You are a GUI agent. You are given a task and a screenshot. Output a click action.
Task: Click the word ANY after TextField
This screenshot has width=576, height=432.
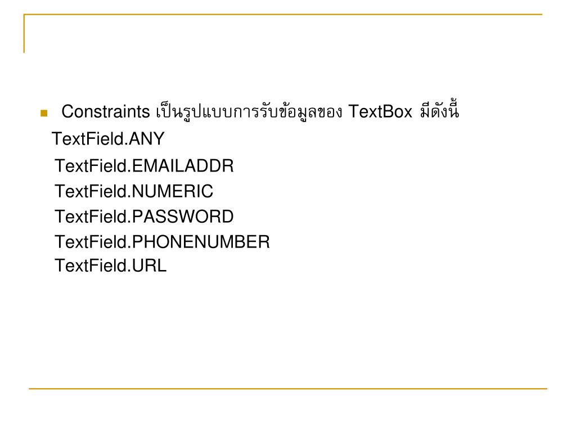[x=147, y=139]
